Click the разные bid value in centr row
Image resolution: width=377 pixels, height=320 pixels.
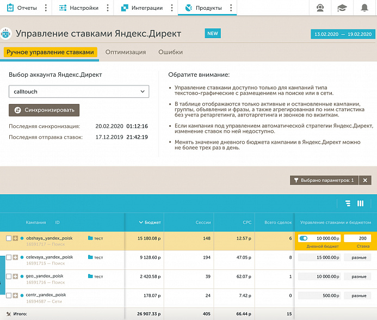pyautogui.click(x=357, y=296)
